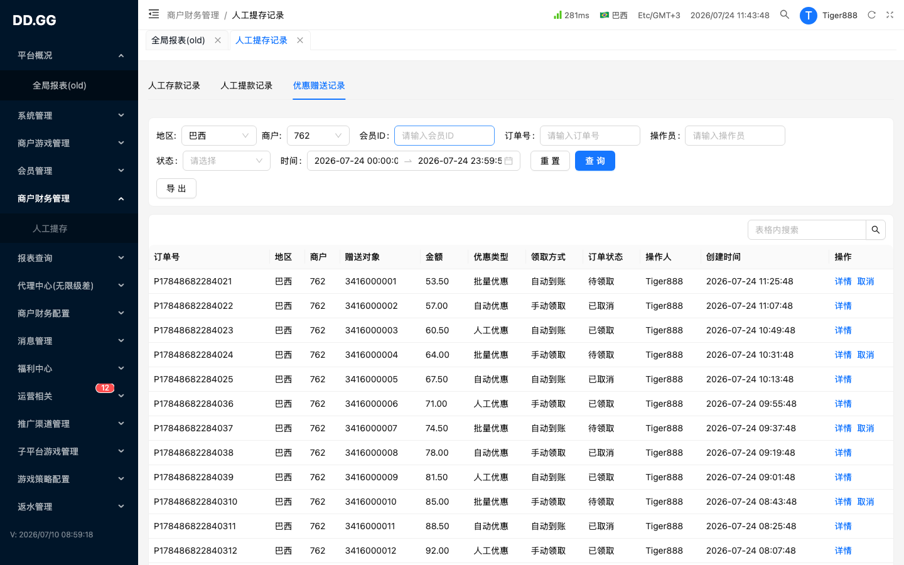Viewport: 904px width, 565px height.
Task: Open 详情 for order P17848682284022
Action: [843, 306]
